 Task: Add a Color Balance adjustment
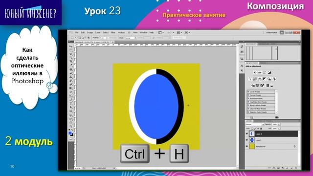coord(260,79)
